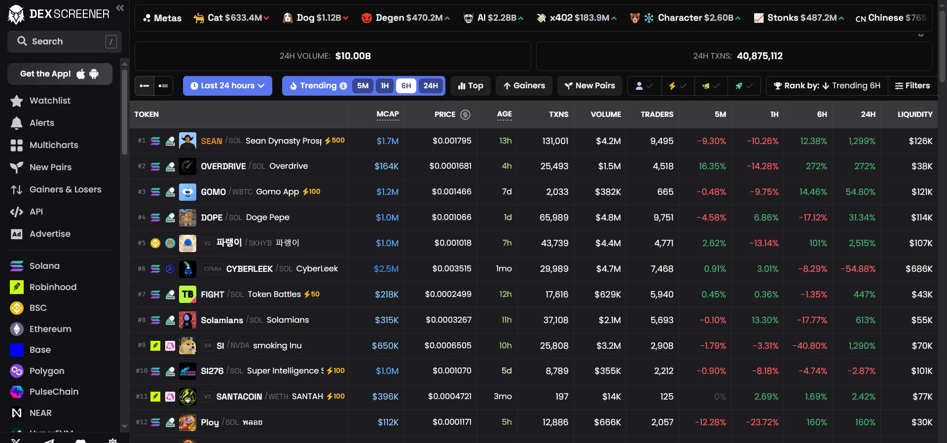The width and height of the screenshot is (947, 443).
Task: Click the dollar icon next to PRICE header
Action: point(465,114)
